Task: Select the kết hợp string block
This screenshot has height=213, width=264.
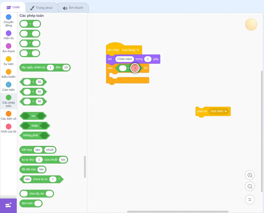Action: click(x=38, y=150)
